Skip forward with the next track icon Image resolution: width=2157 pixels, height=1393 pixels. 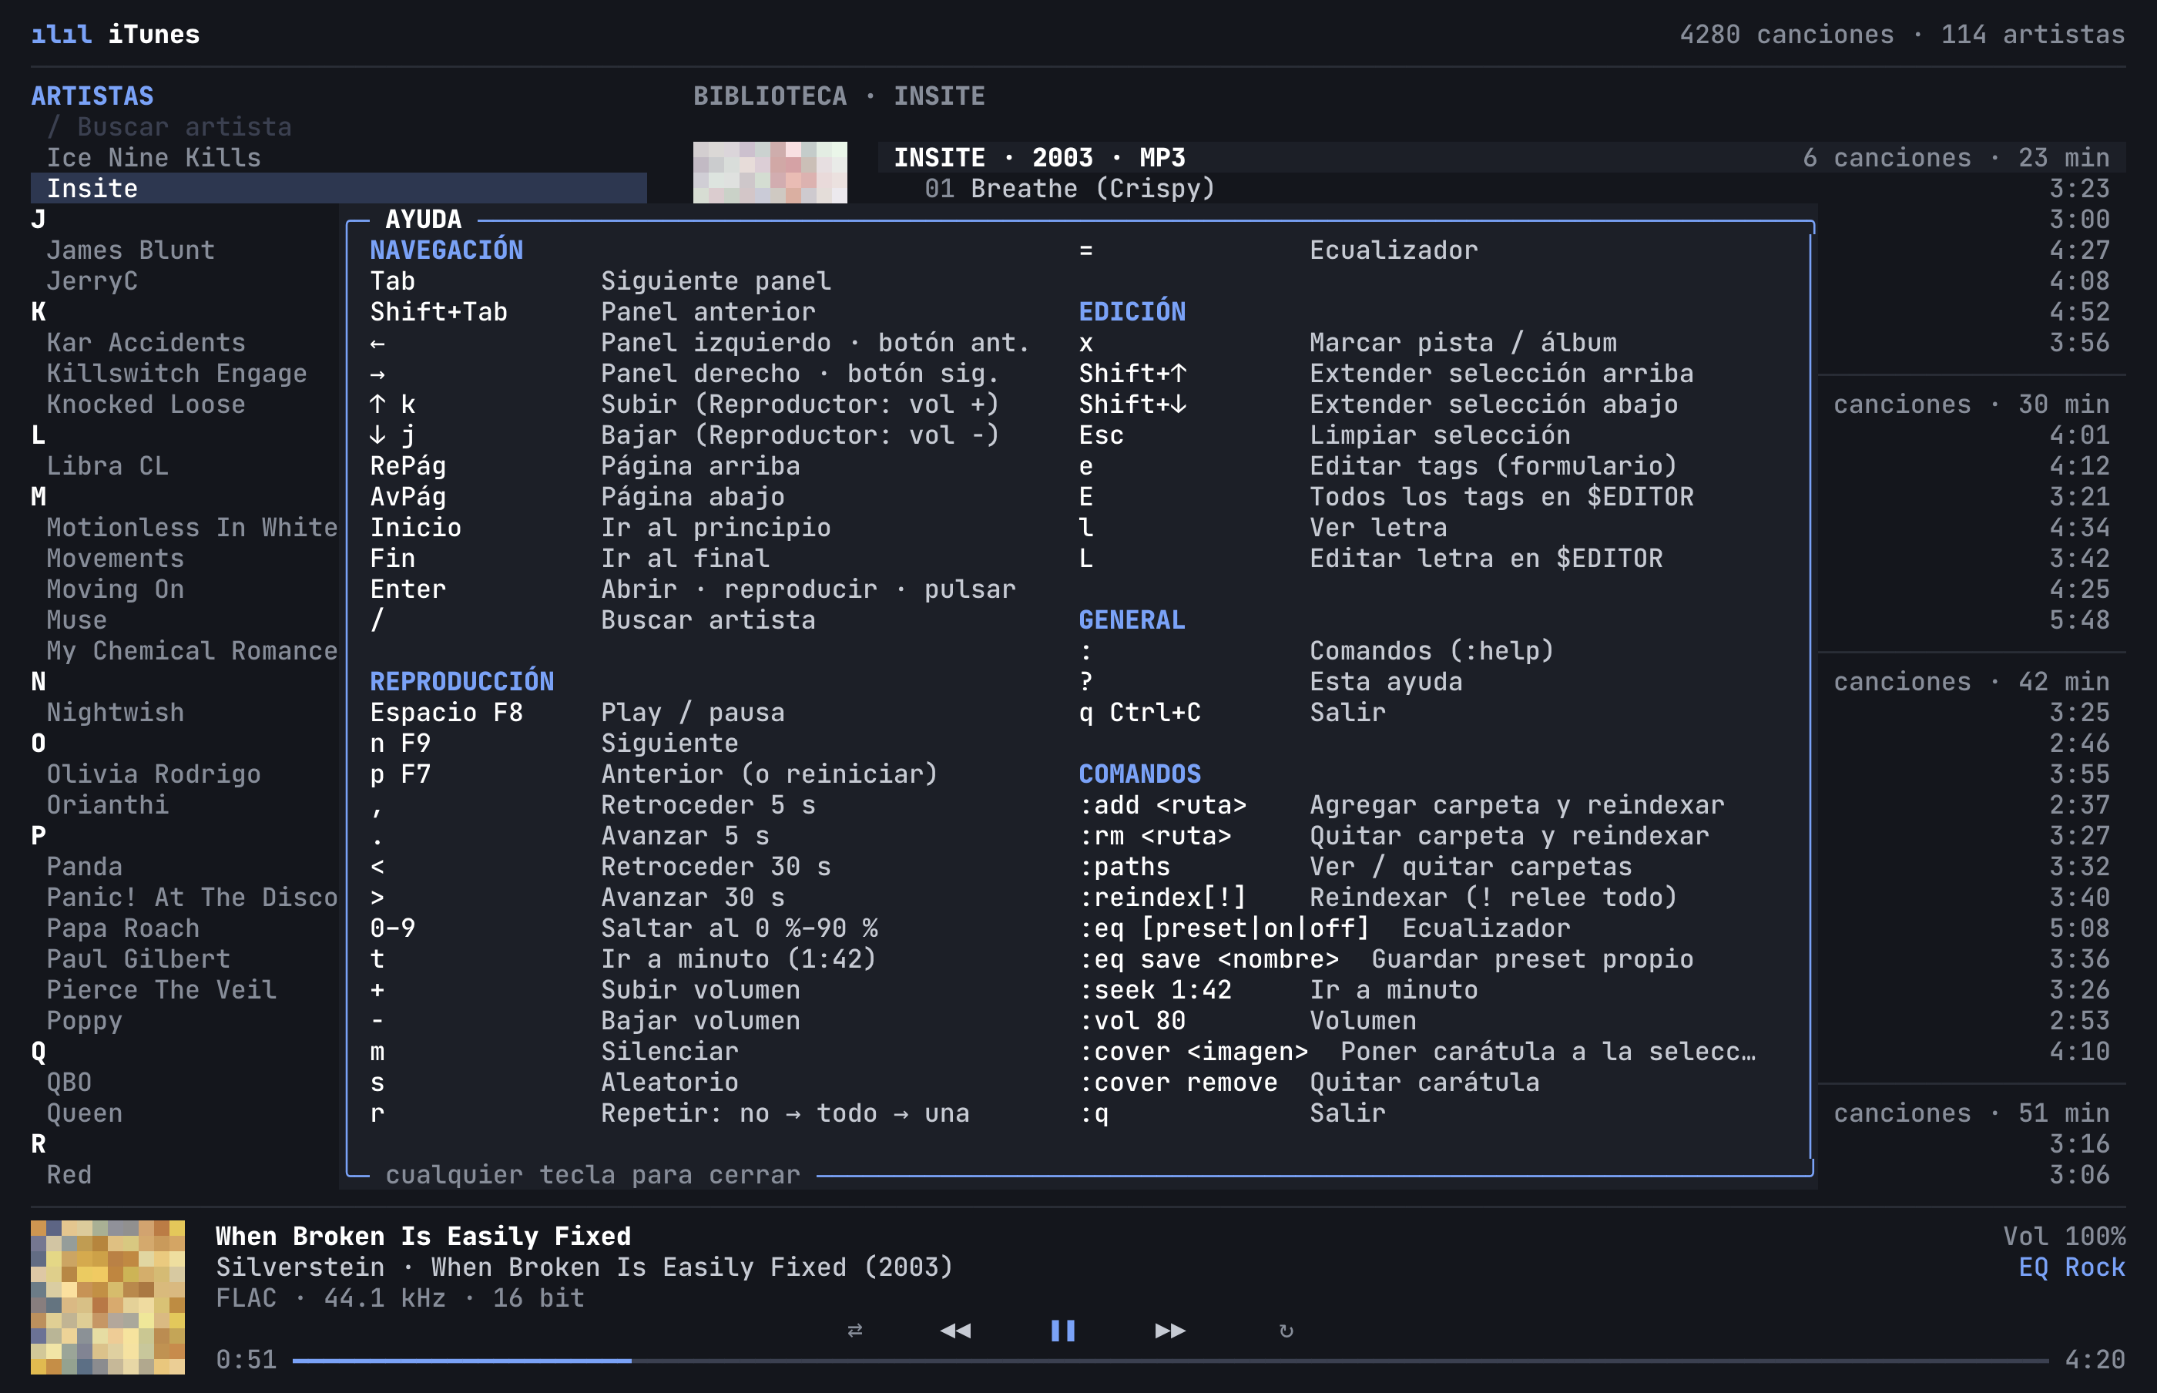click(1170, 1331)
